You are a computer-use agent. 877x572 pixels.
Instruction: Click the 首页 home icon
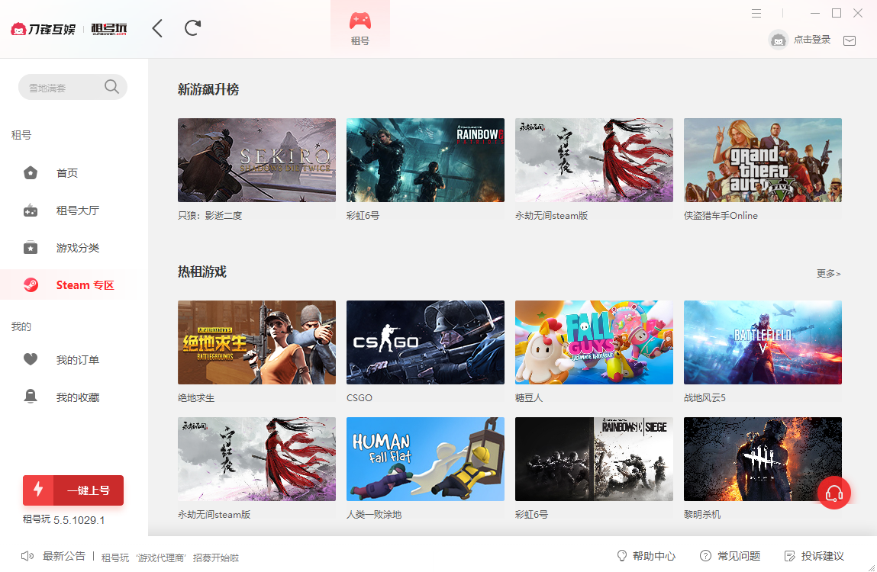[31, 173]
